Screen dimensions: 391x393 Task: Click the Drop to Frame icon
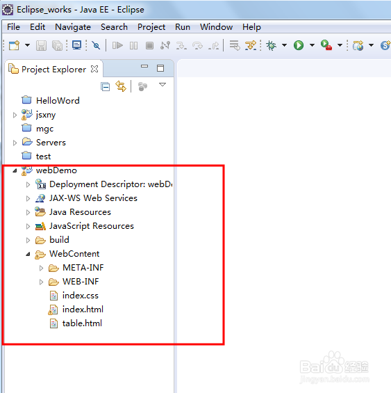[235, 45]
